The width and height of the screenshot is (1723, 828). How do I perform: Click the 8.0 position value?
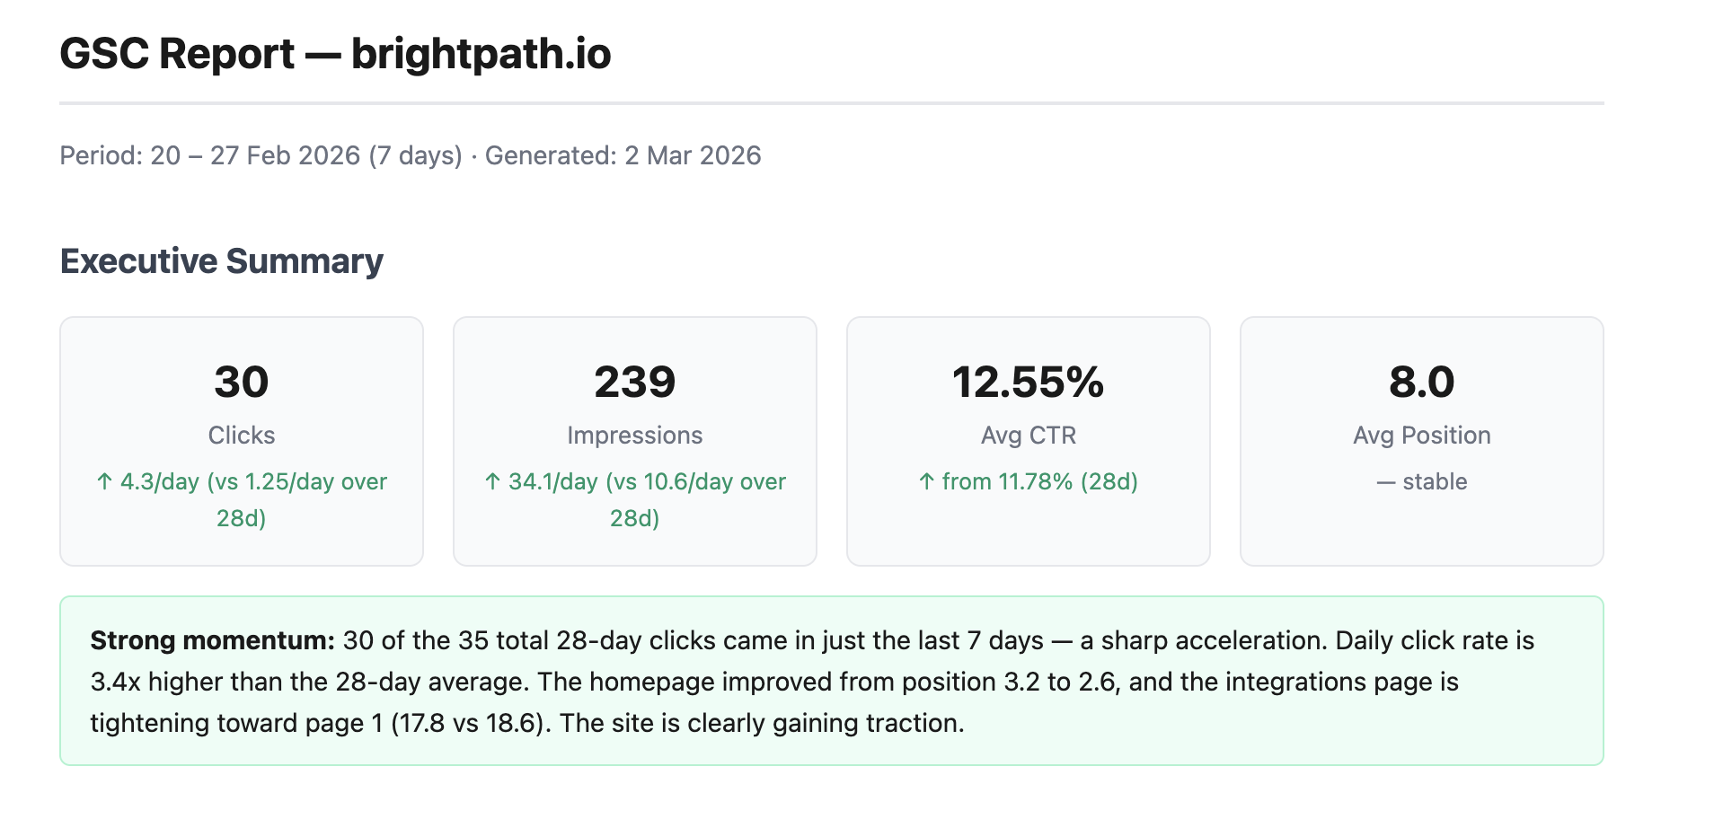pos(1421,383)
